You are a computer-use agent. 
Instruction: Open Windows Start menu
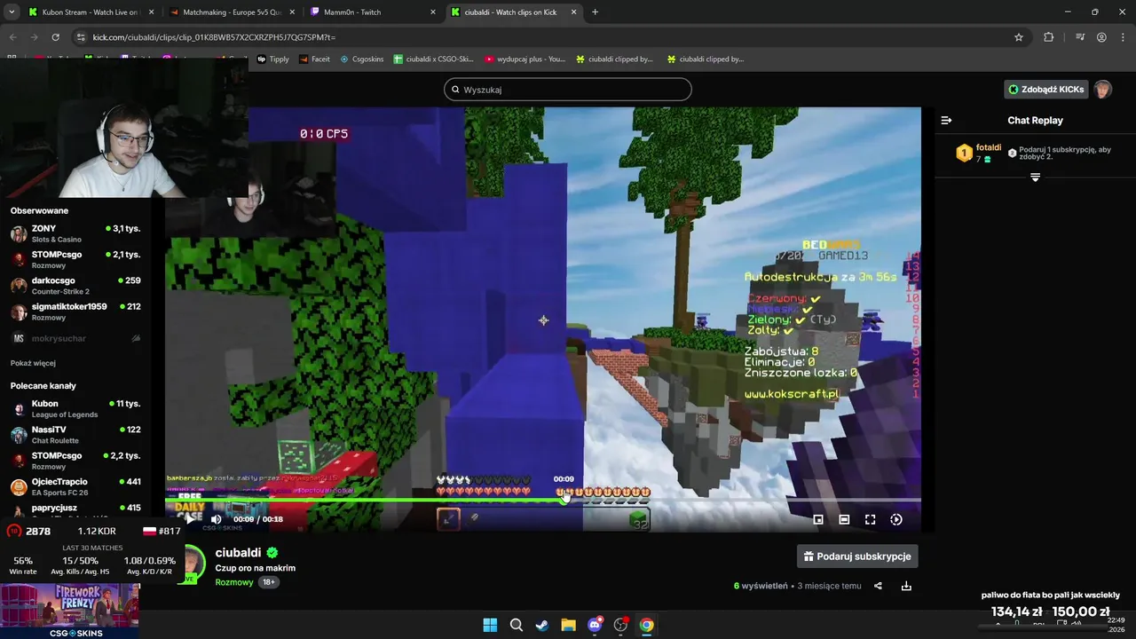(490, 625)
